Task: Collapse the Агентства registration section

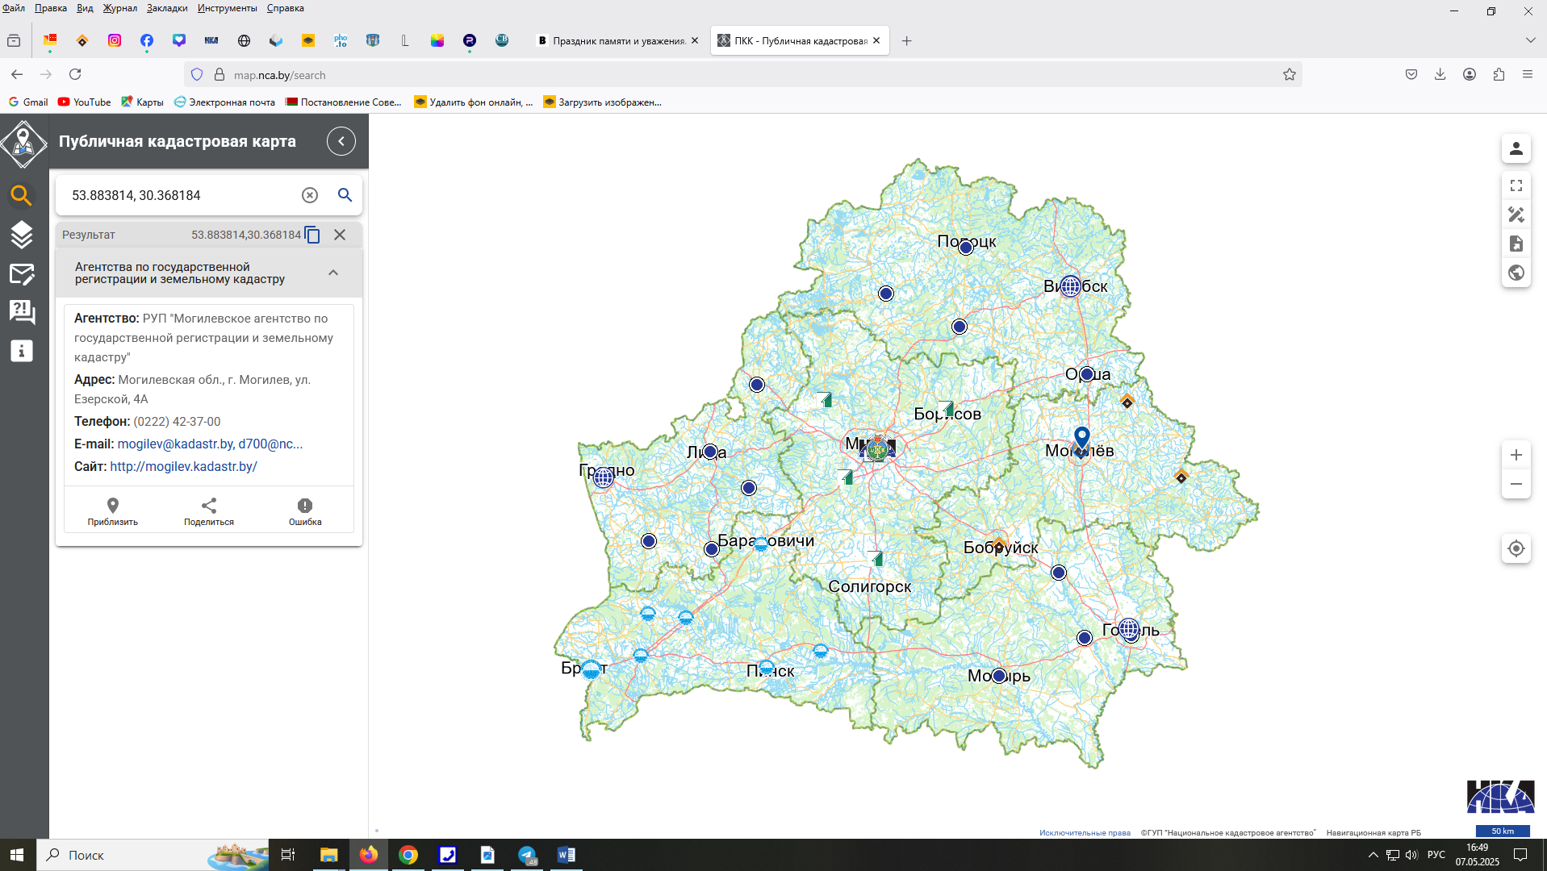Action: [333, 273]
